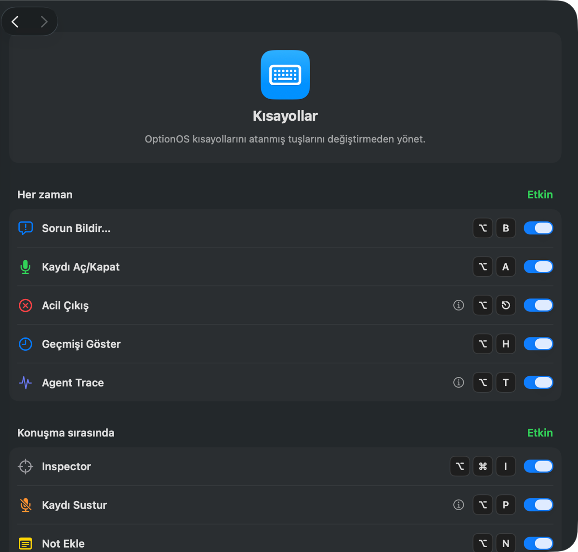Screen dimensions: 578x552
Task: Click the yellow note icon for Not Ekle
Action: pyautogui.click(x=26, y=544)
